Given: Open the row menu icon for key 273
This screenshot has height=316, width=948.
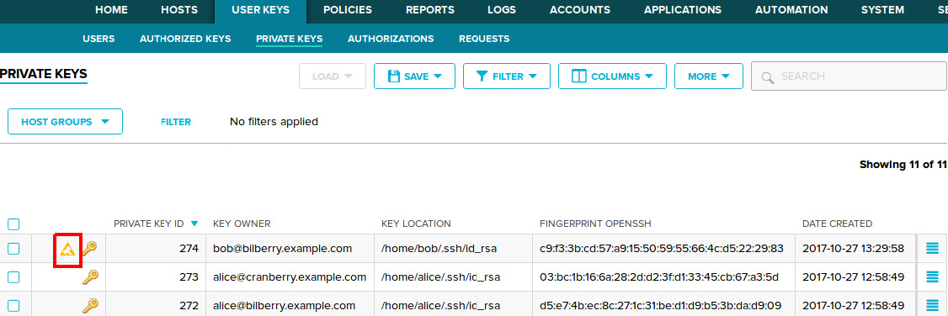Looking at the screenshot, I should tap(932, 276).
